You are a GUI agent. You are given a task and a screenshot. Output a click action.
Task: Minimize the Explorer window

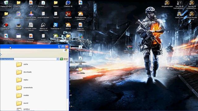60,47
